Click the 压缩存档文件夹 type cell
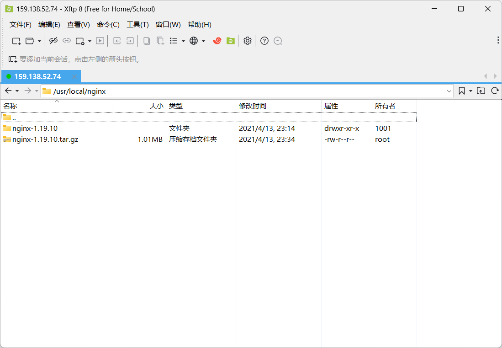 (x=193, y=139)
